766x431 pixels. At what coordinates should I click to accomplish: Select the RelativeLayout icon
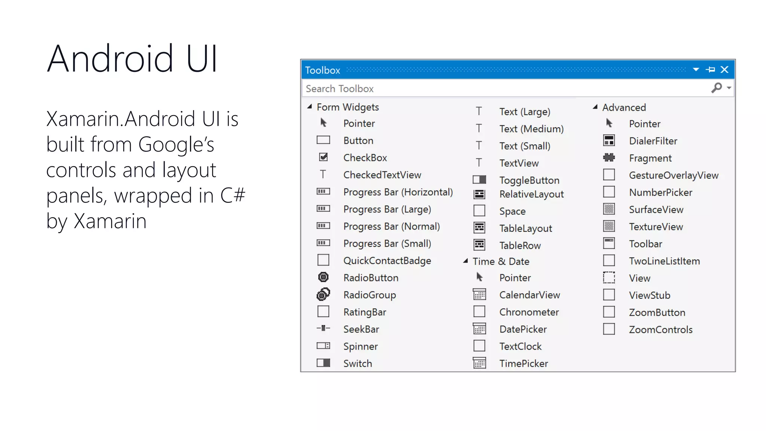tap(479, 194)
